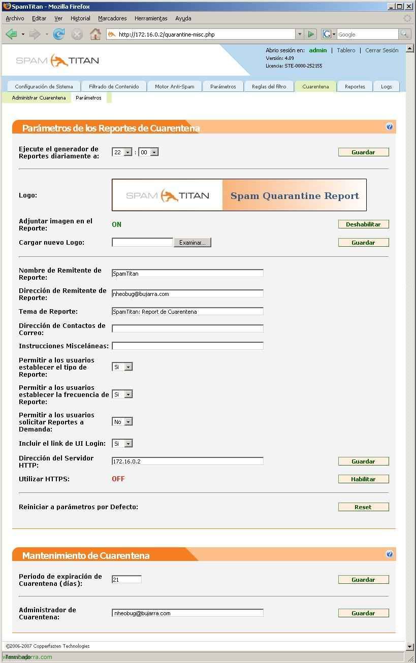Go to Home page icon
Viewport: 416px width, 663px height.
click(95, 35)
